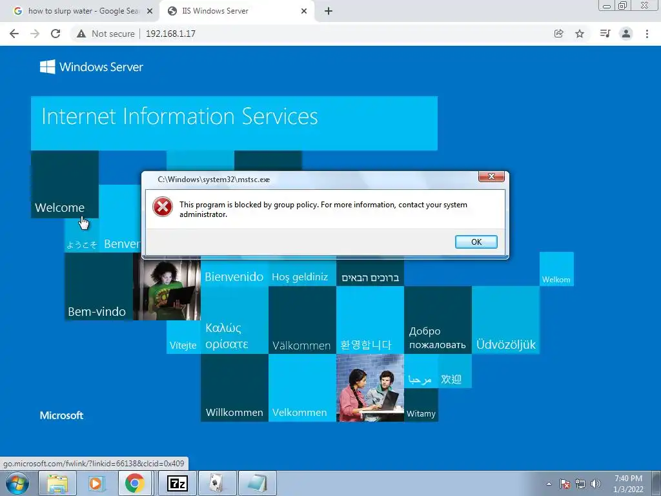Click the Welkom tile
The width and height of the screenshot is (661, 496).
pyautogui.click(x=556, y=269)
